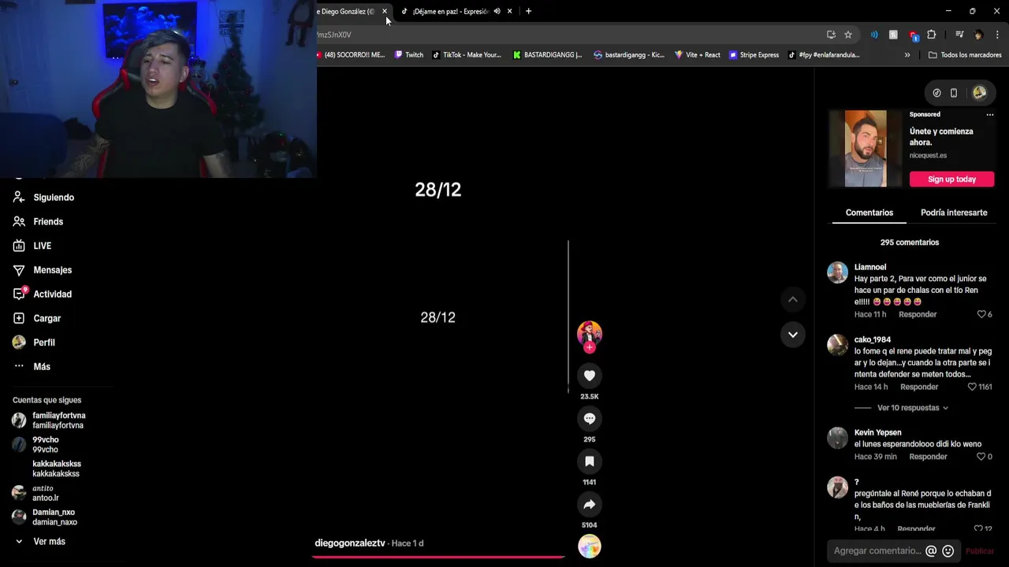Screen dimensions: 1009x567
Task: Show more bookmarks with the chevron
Action: point(907,55)
